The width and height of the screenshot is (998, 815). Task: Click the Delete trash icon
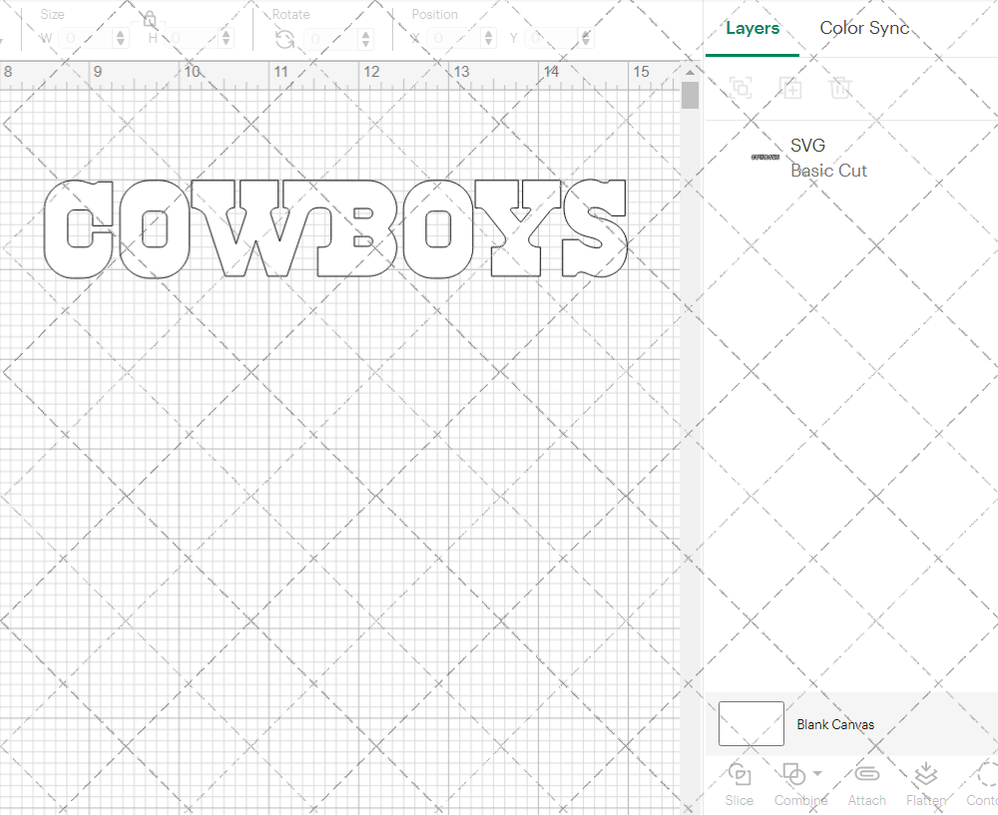(x=840, y=88)
